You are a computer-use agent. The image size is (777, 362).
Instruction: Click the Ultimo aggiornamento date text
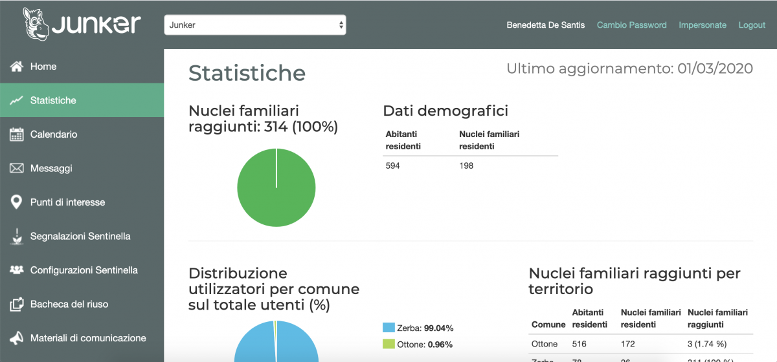click(x=629, y=69)
